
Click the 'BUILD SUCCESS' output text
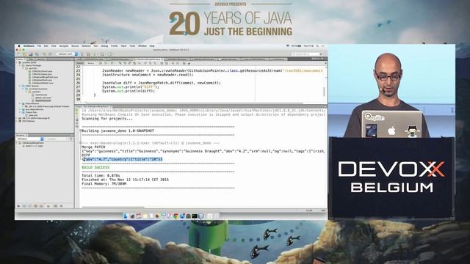coord(95,167)
